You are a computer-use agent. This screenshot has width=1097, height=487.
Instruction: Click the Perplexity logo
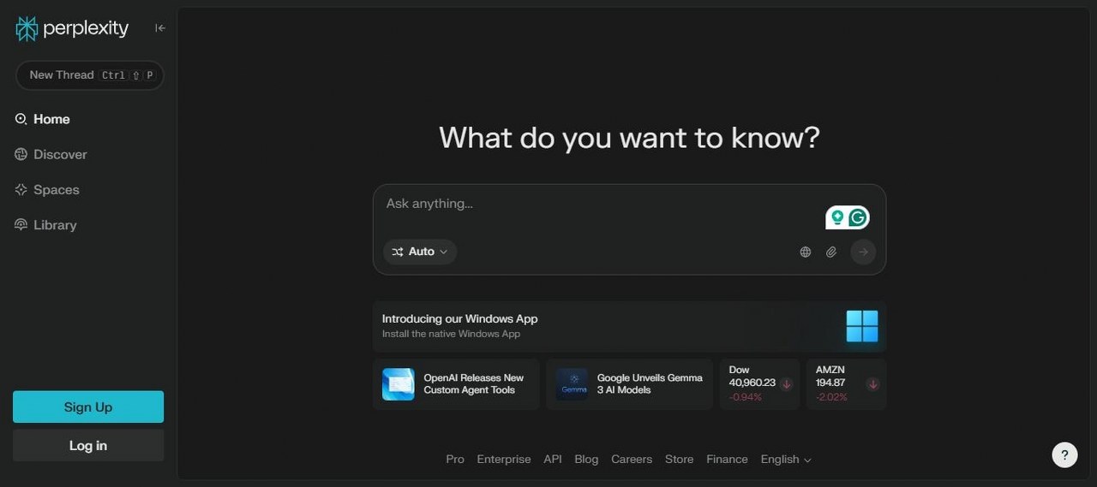pyautogui.click(x=72, y=28)
